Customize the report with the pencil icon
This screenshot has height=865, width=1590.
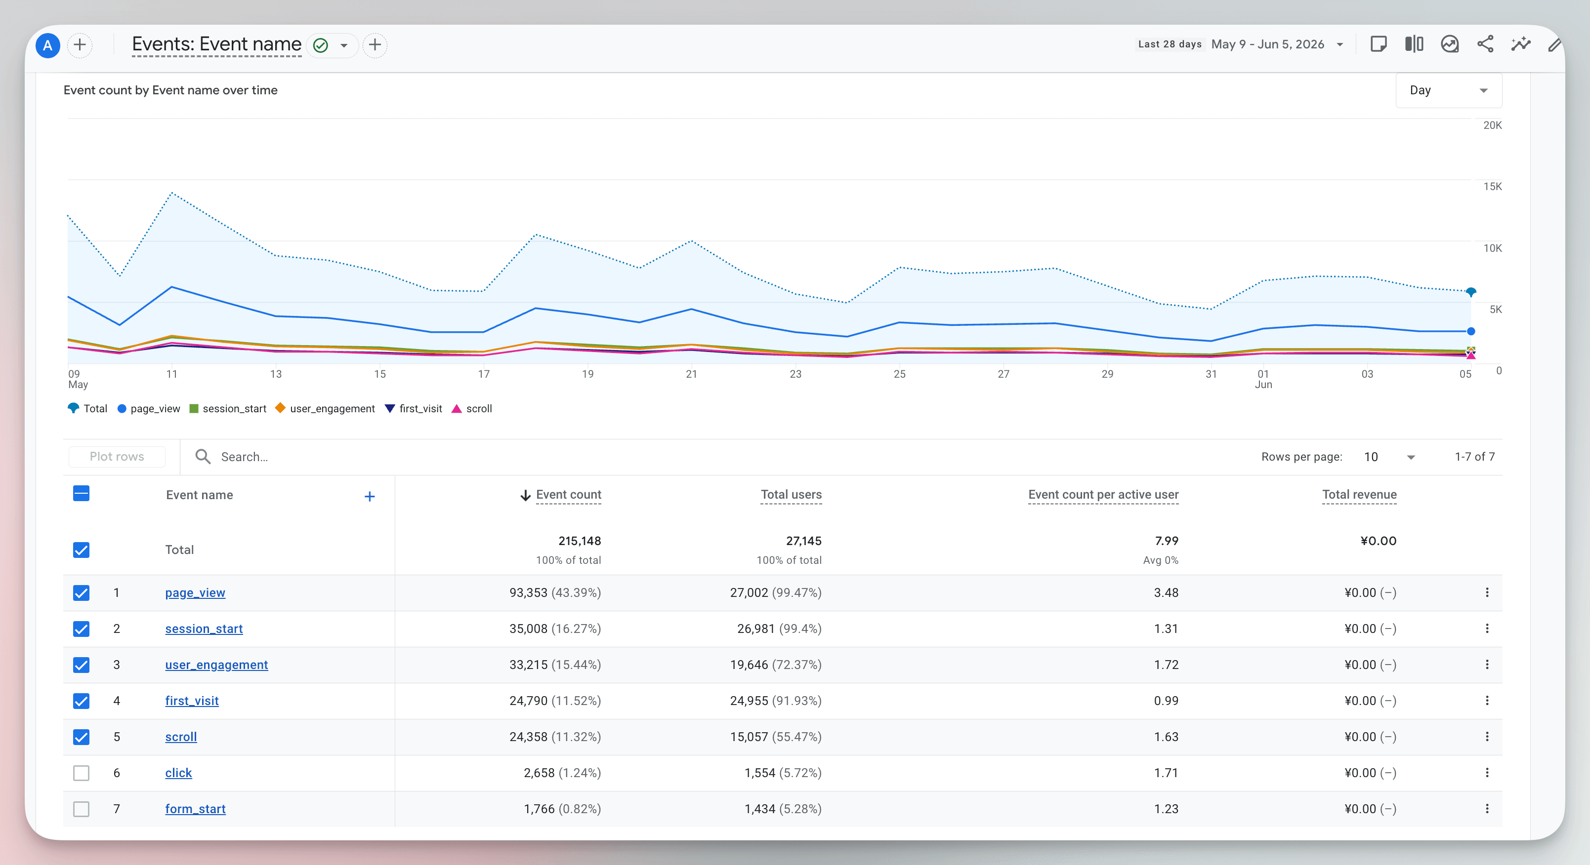(1555, 44)
